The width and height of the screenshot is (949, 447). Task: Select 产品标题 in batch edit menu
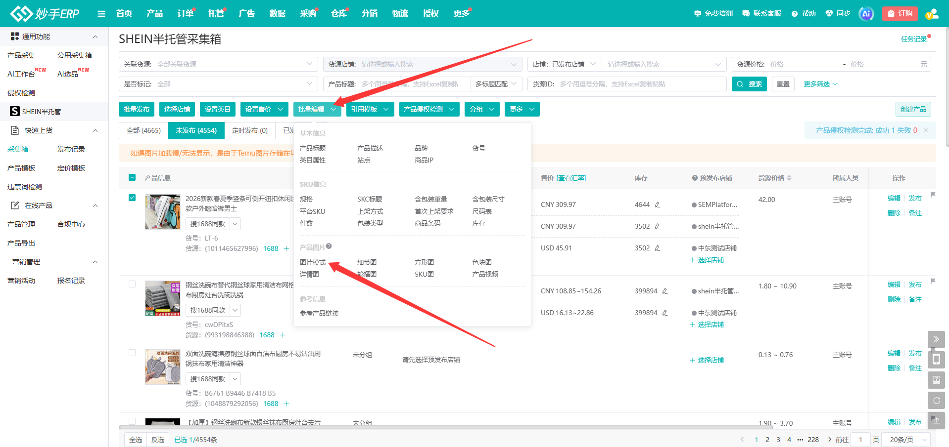[x=313, y=148]
